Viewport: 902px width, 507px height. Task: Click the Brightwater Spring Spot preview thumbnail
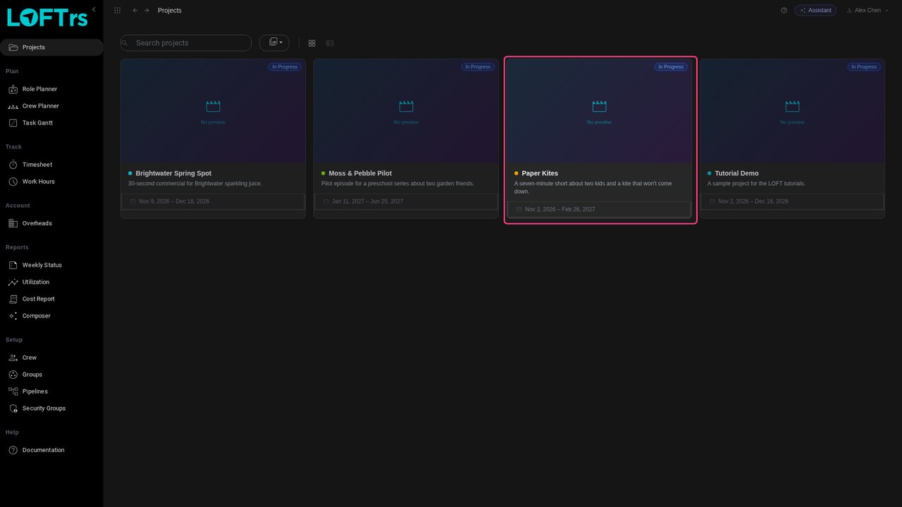pos(213,111)
